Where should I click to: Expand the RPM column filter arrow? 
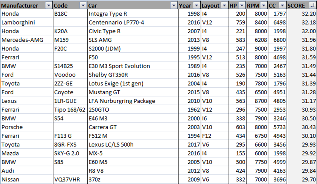pyautogui.click(x=264, y=6)
